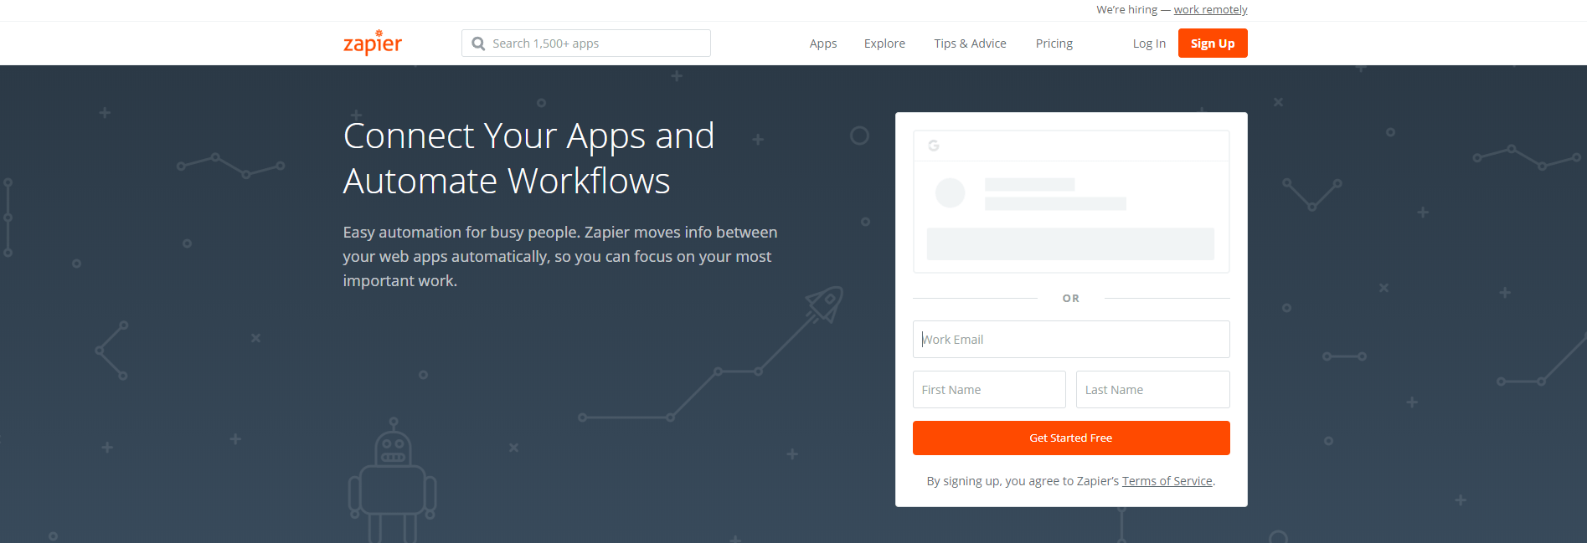Open the Explore menu item
The image size is (1587, 543).
tap(884, 44)
